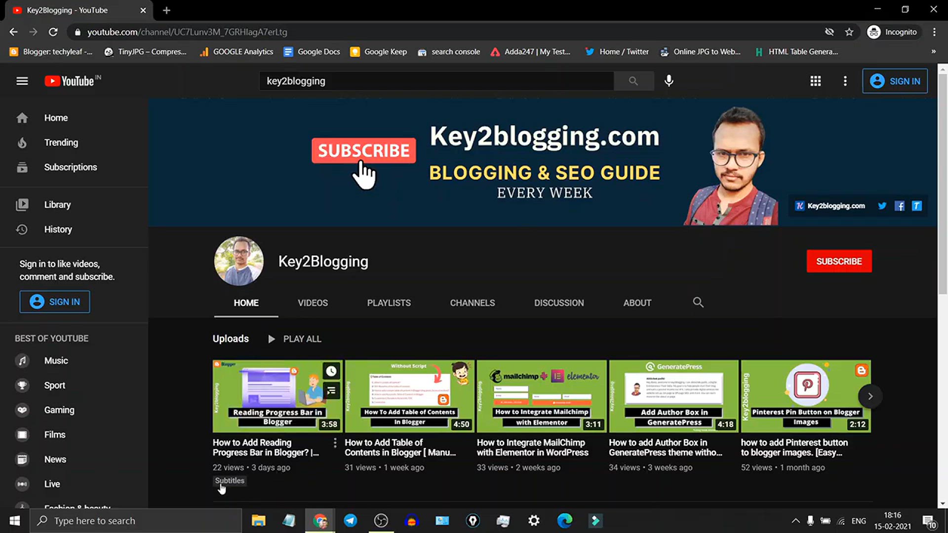Open the Facebook link in channel banner

(900, 206)
